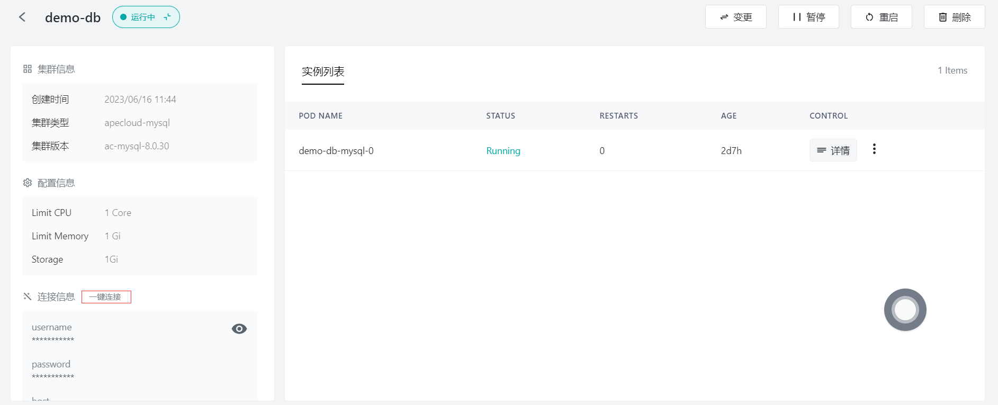Click the demo-db-mysql-0 pod name

336,151
